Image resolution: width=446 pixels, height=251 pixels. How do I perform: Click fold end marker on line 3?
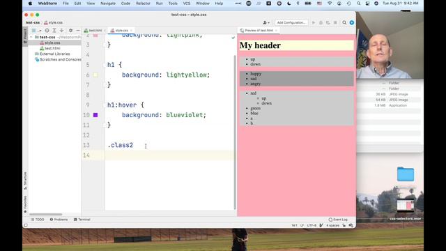click(105, 45)
